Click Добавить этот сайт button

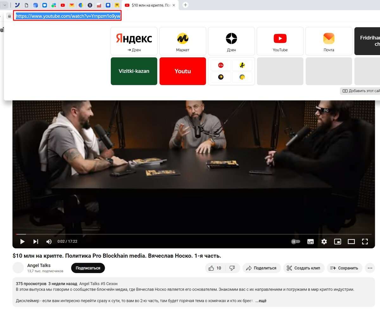(x=360, y=91)
